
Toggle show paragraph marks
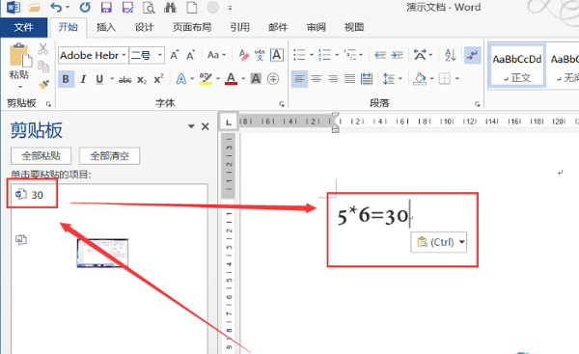472,55
